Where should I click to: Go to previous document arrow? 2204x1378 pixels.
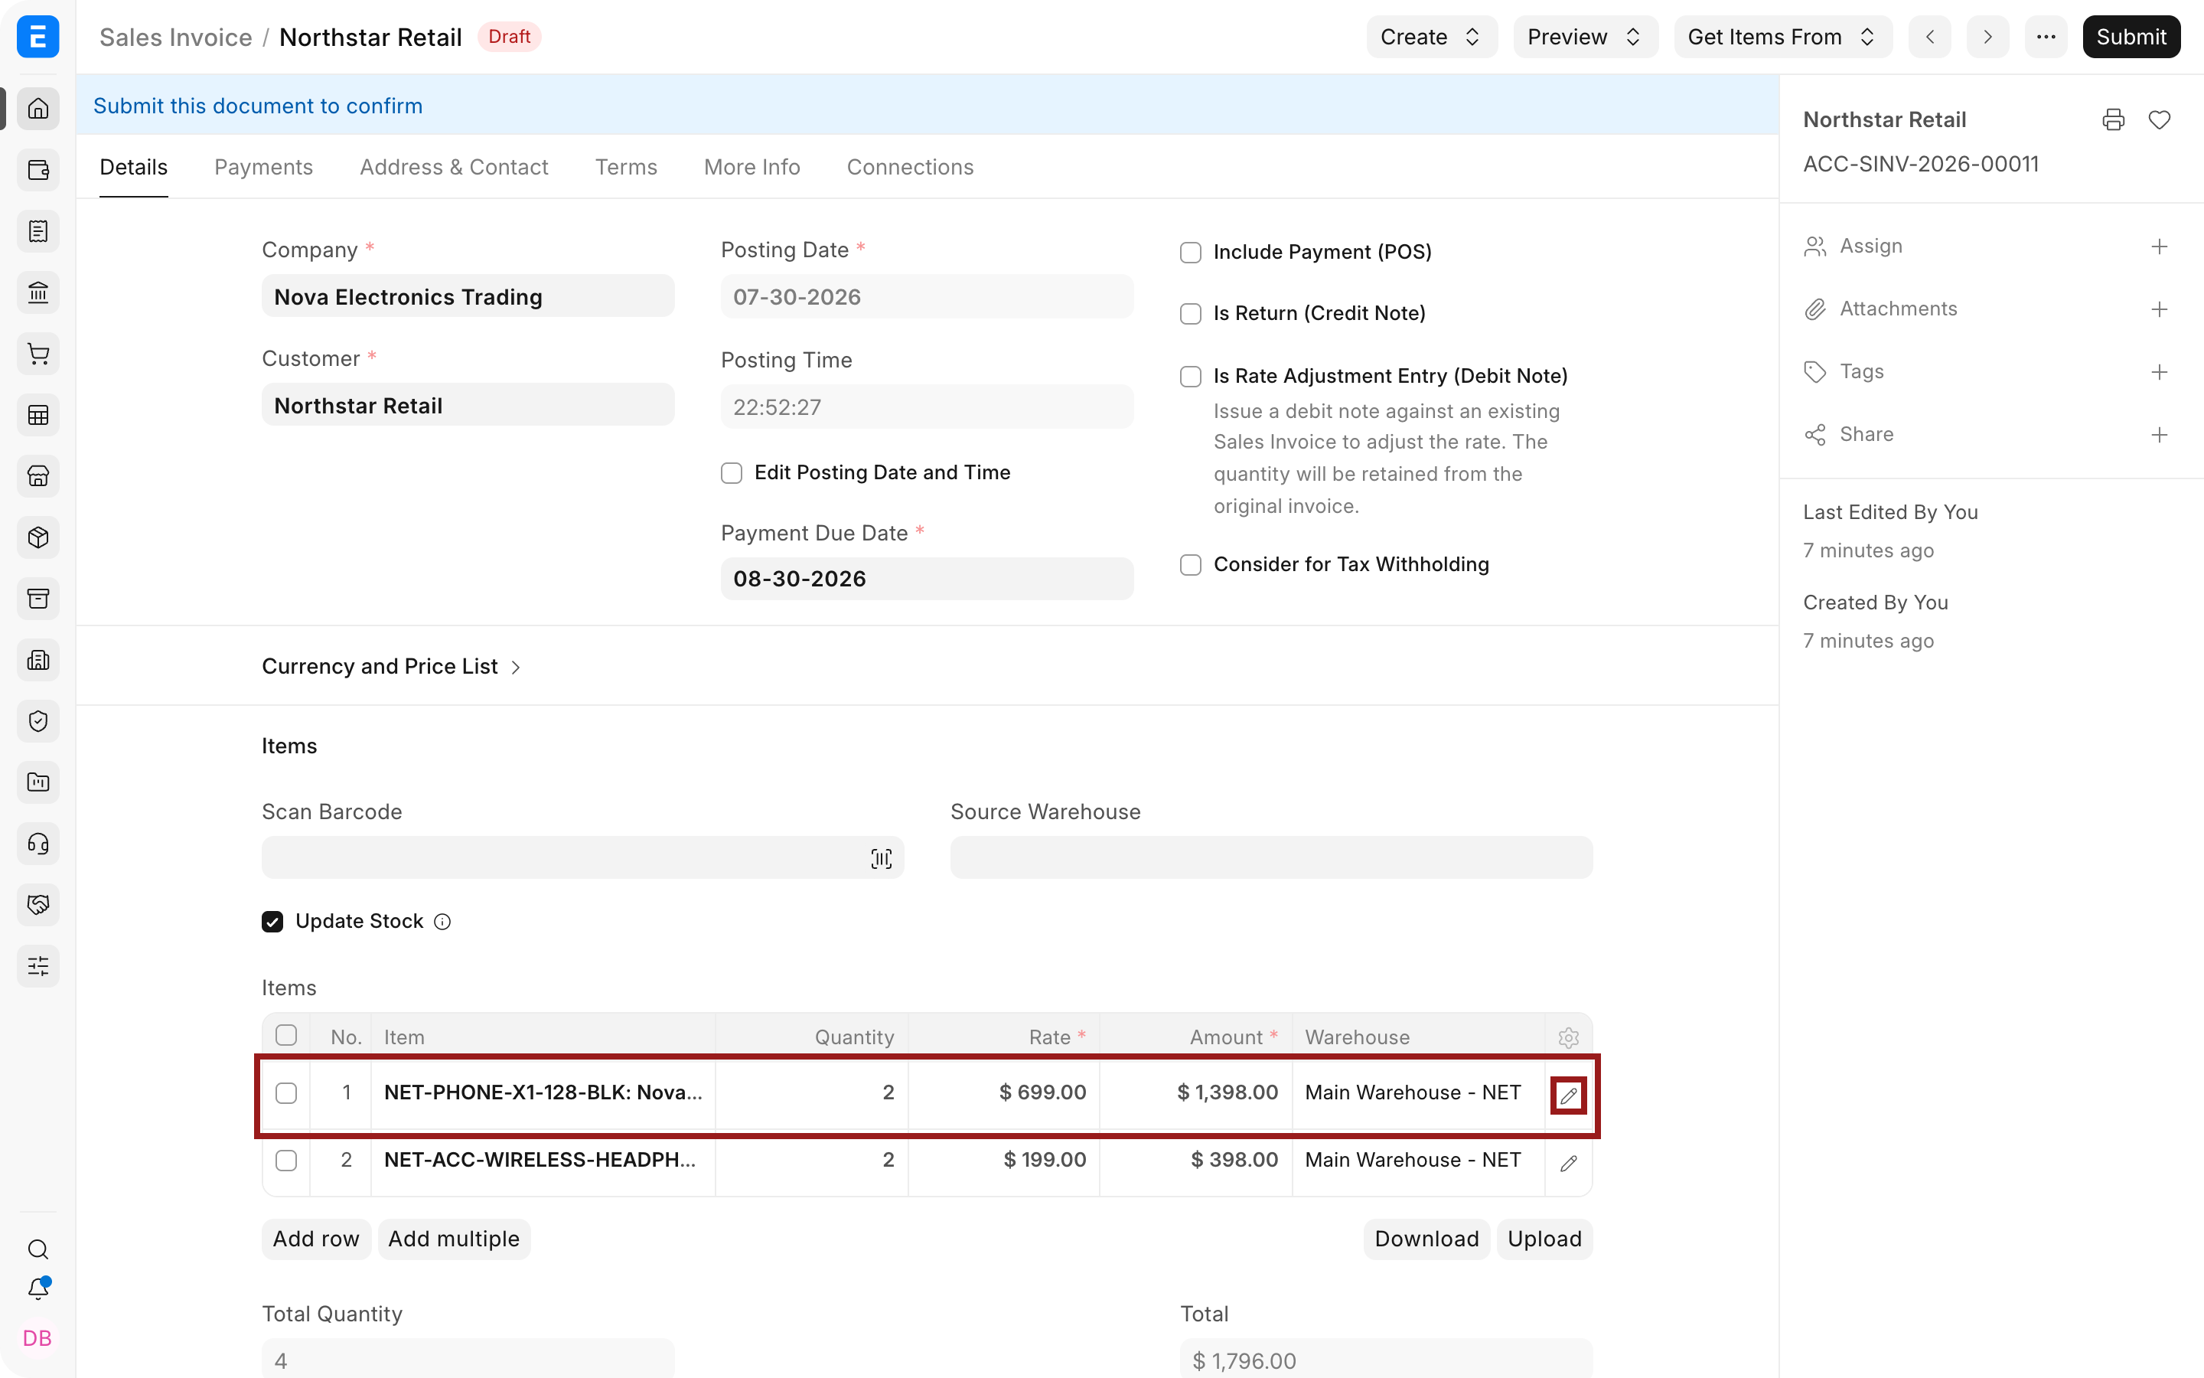[x=1930, y=37]
